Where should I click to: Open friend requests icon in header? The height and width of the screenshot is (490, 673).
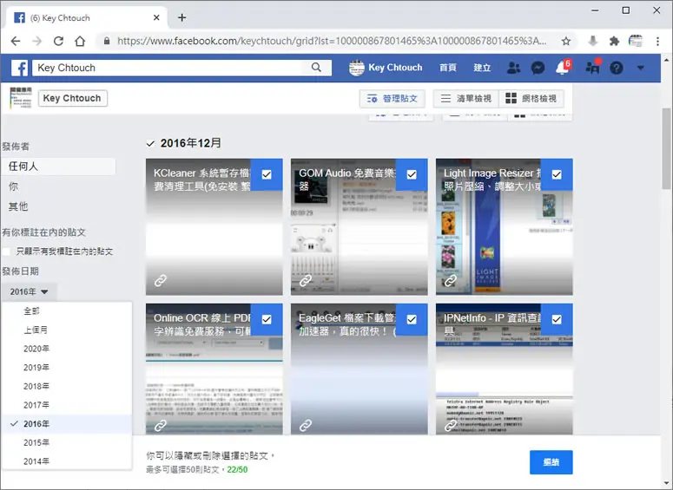click(x=513, y=68)
